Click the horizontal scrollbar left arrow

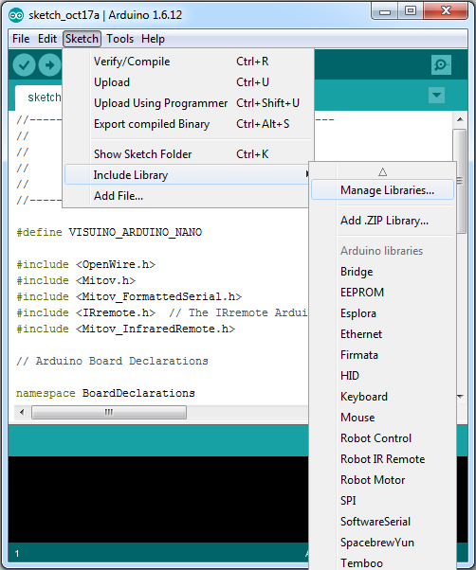pos(22,412)
